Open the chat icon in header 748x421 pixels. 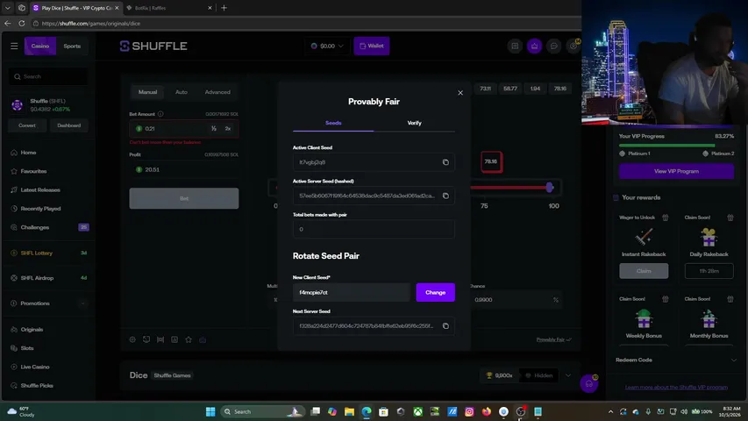tap(554, 46)
